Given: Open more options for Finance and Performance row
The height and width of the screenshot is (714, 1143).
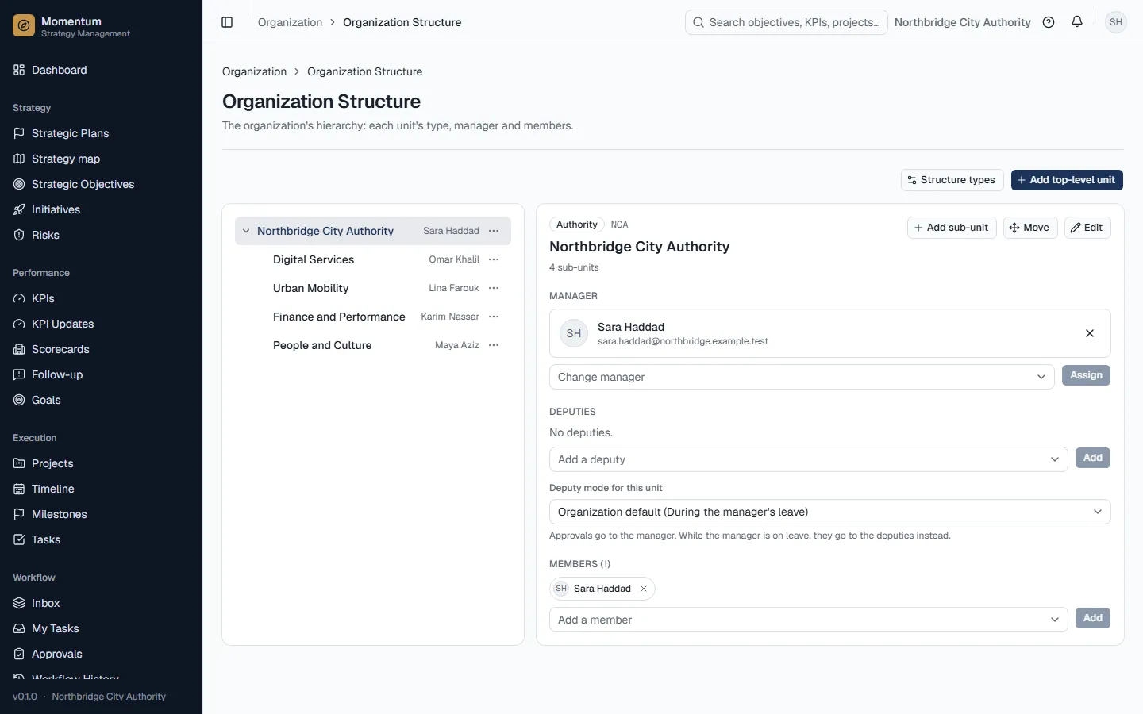Looking at the screenshot, I should [x=494, y=317].
